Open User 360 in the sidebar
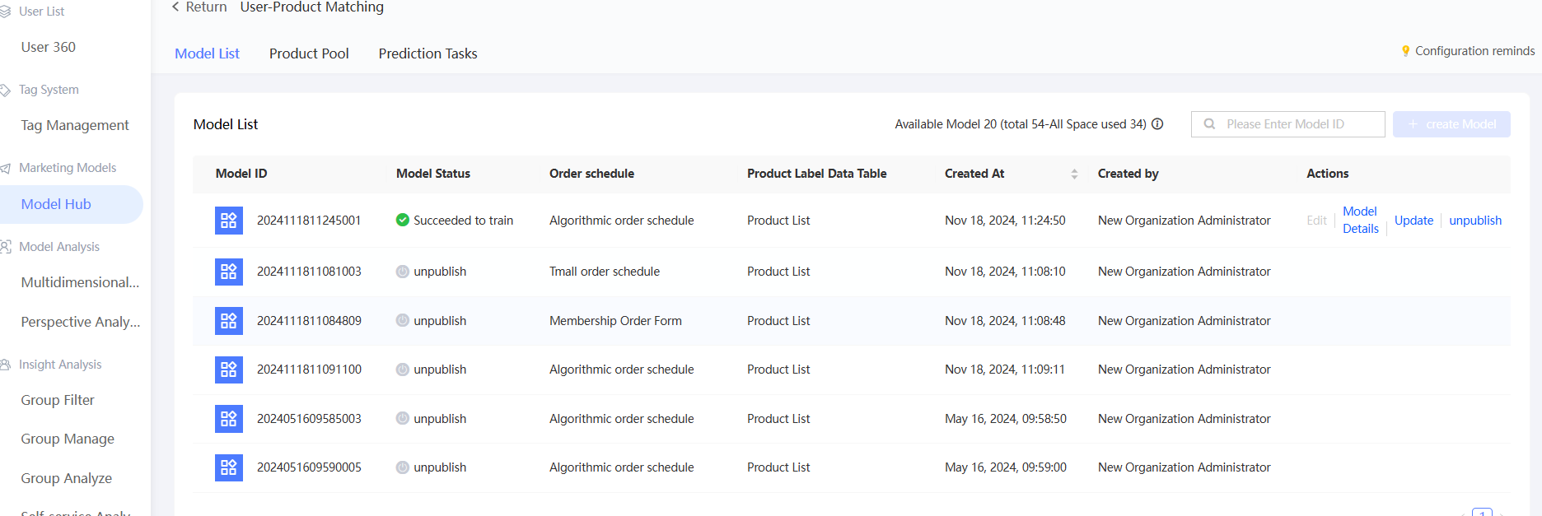Viewport: 1542px width, 516px height. pyautogui.click(x=49, y=47)
